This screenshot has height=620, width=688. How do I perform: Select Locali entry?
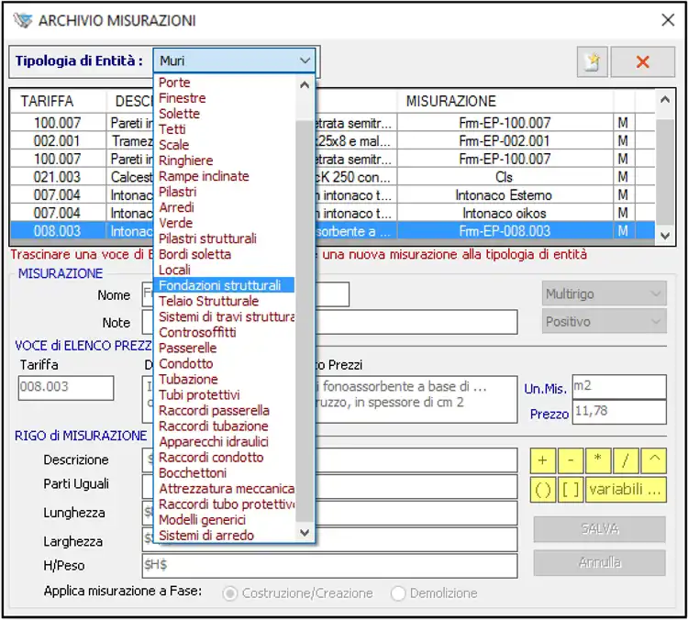pos(225,270)
